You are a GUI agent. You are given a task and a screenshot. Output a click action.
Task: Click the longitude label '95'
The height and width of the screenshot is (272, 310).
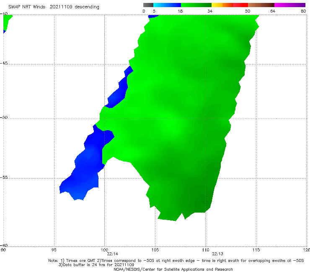click(54, 250)
